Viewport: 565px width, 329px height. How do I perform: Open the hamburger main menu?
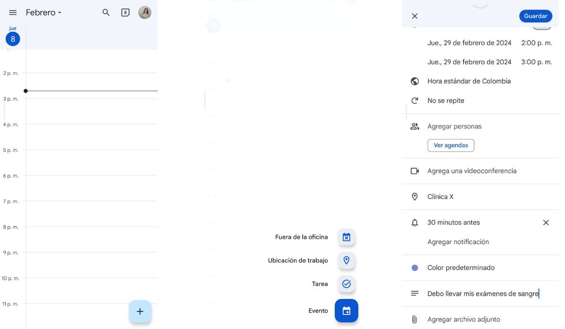pyautogui.click(x=13, y=13)
